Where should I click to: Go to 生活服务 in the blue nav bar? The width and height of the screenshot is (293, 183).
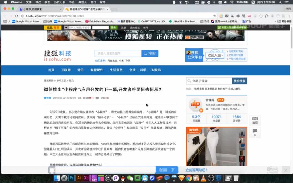tap(116, 70)
